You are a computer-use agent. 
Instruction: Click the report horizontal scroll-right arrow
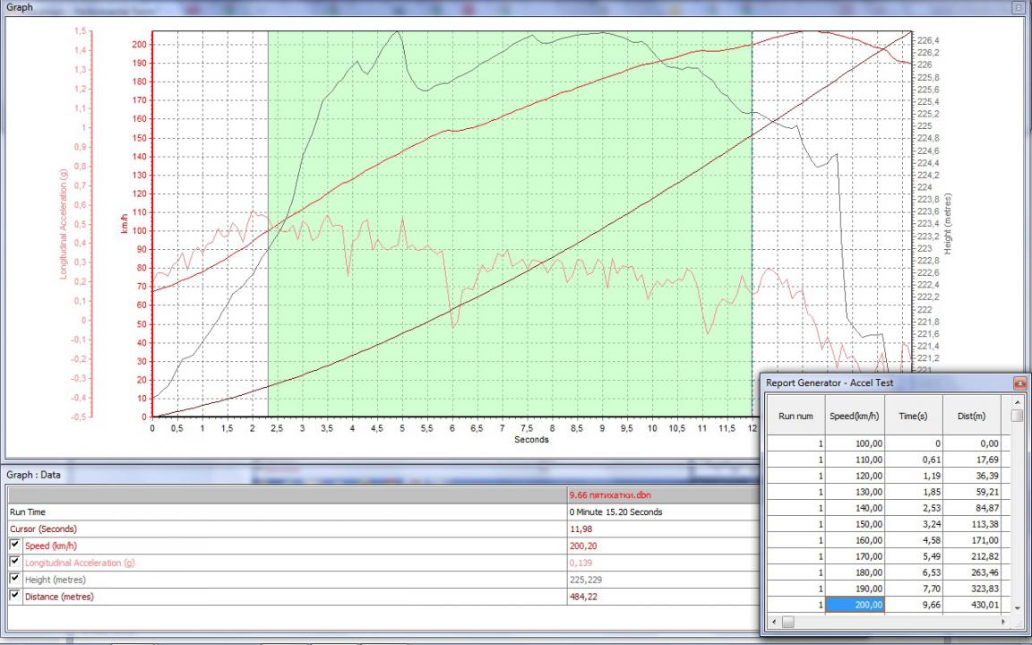pos(1005,622)
